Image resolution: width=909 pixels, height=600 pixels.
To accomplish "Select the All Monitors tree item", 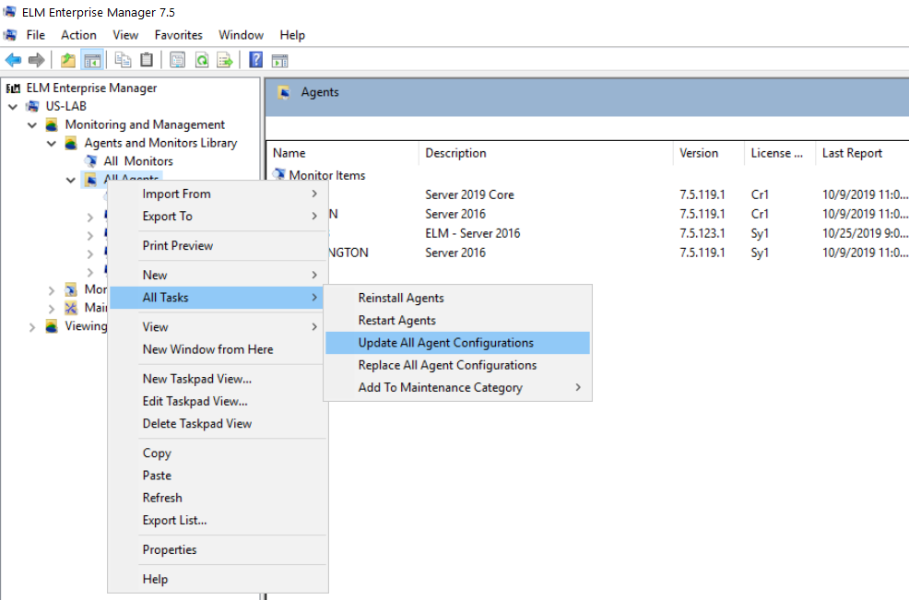I will click(138, 161).
